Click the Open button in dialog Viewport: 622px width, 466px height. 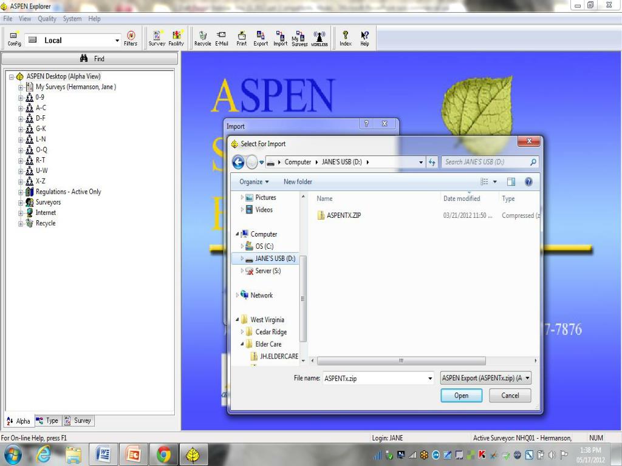pos(462,396)
